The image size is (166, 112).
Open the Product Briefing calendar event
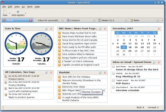pyautogui.click(x=29, y=84)
